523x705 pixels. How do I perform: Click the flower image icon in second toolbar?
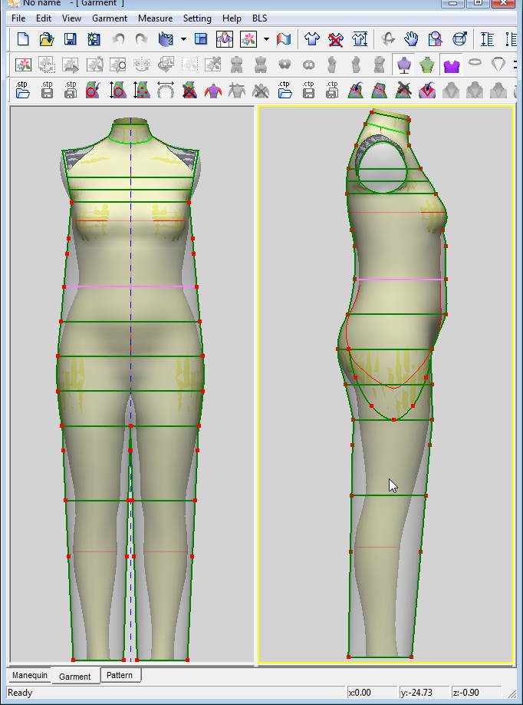coord(23,65)
